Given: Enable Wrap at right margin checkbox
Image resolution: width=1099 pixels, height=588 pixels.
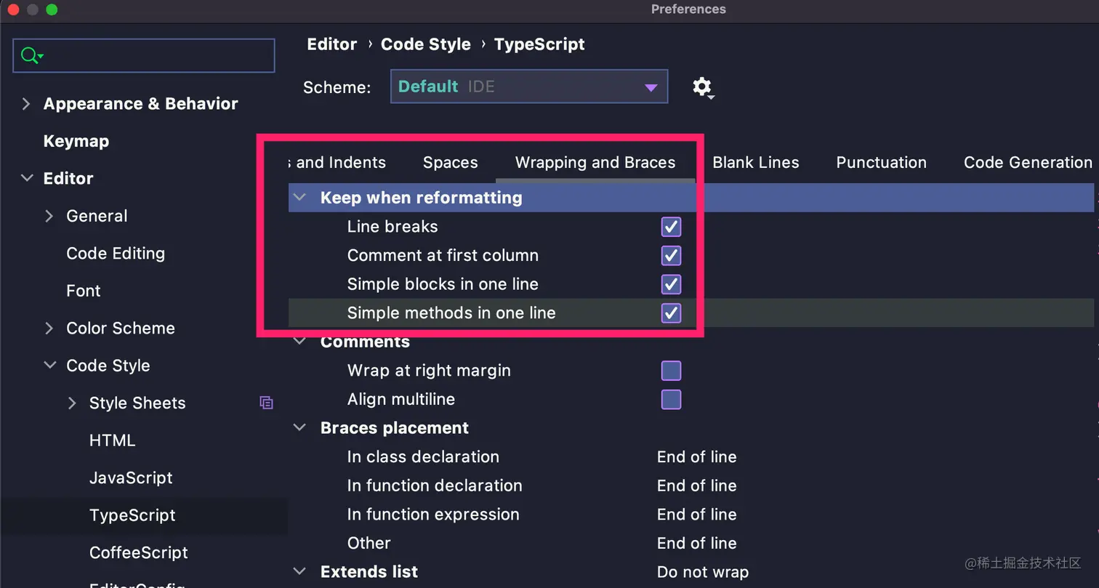Looking at the screenshot, I should pyautogui.click(x=671, y=371).
